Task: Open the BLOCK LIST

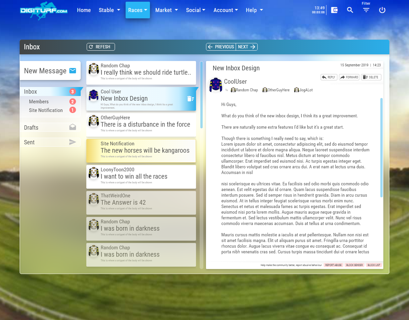Action: [374, 265]
